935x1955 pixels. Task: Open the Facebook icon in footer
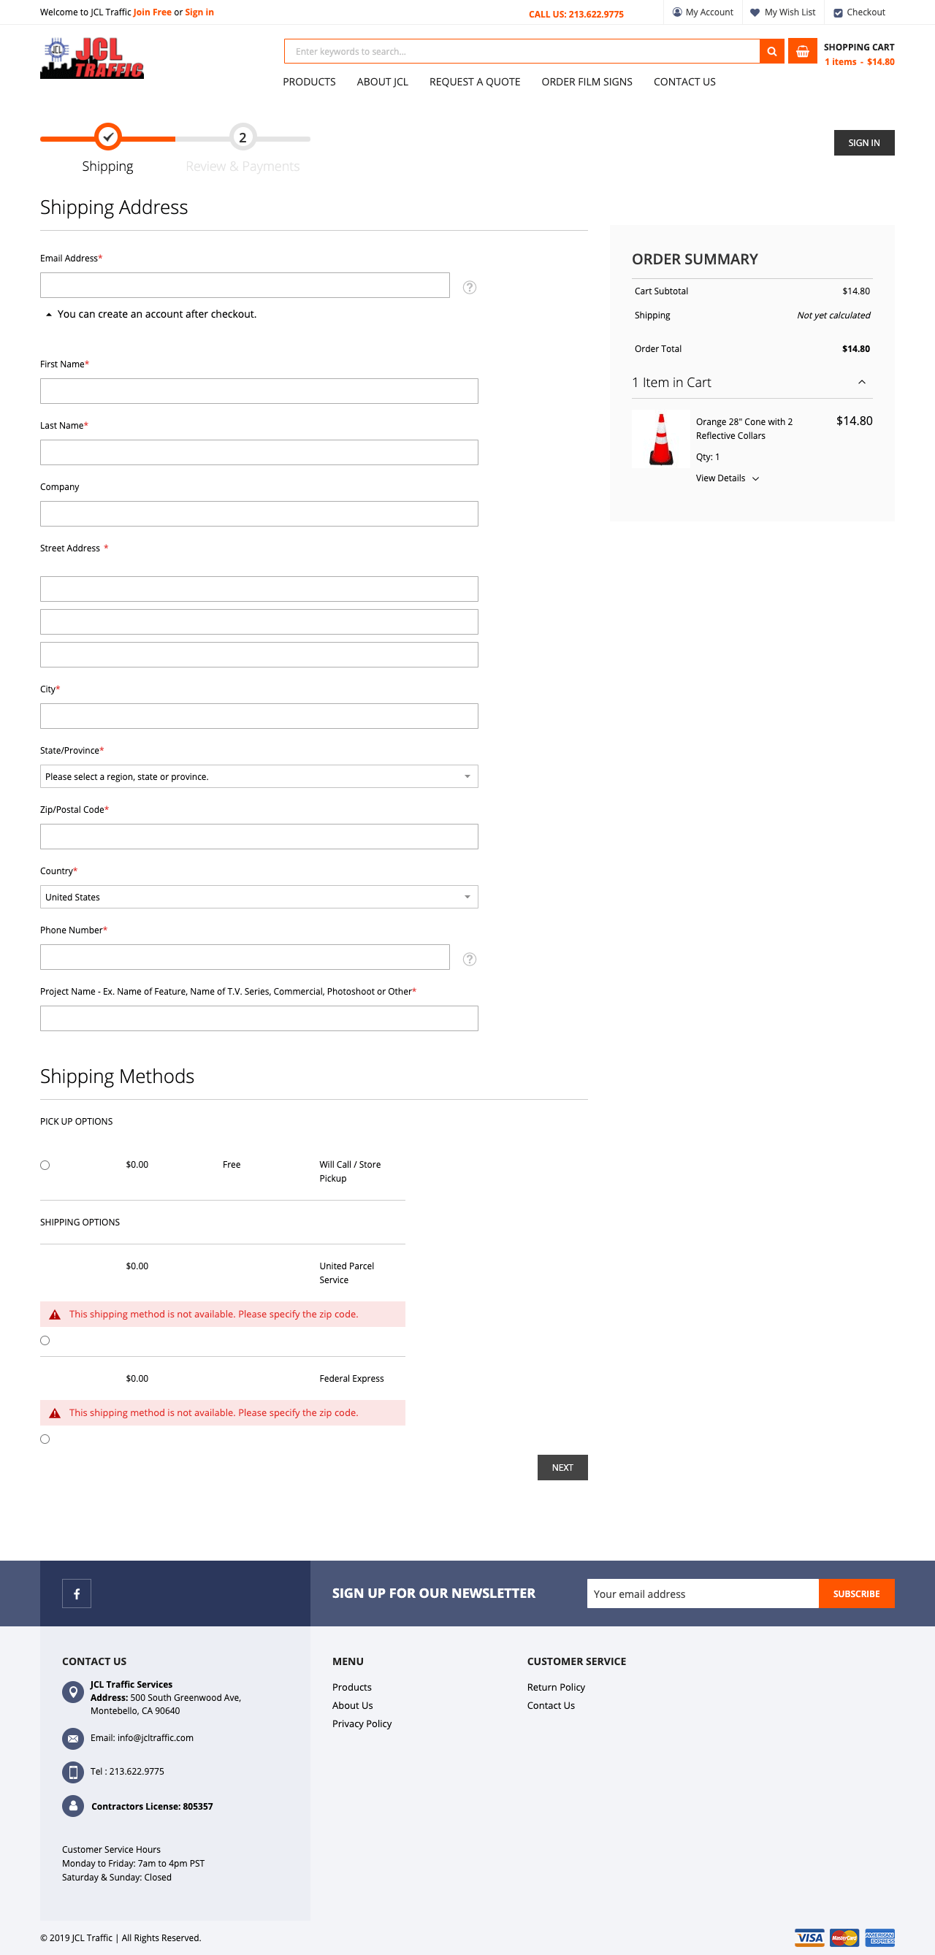[77, 1593]
